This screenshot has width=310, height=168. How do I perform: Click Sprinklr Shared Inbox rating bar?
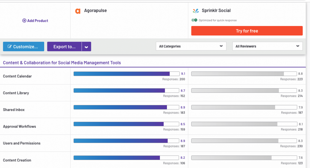(x=244, y=107)
